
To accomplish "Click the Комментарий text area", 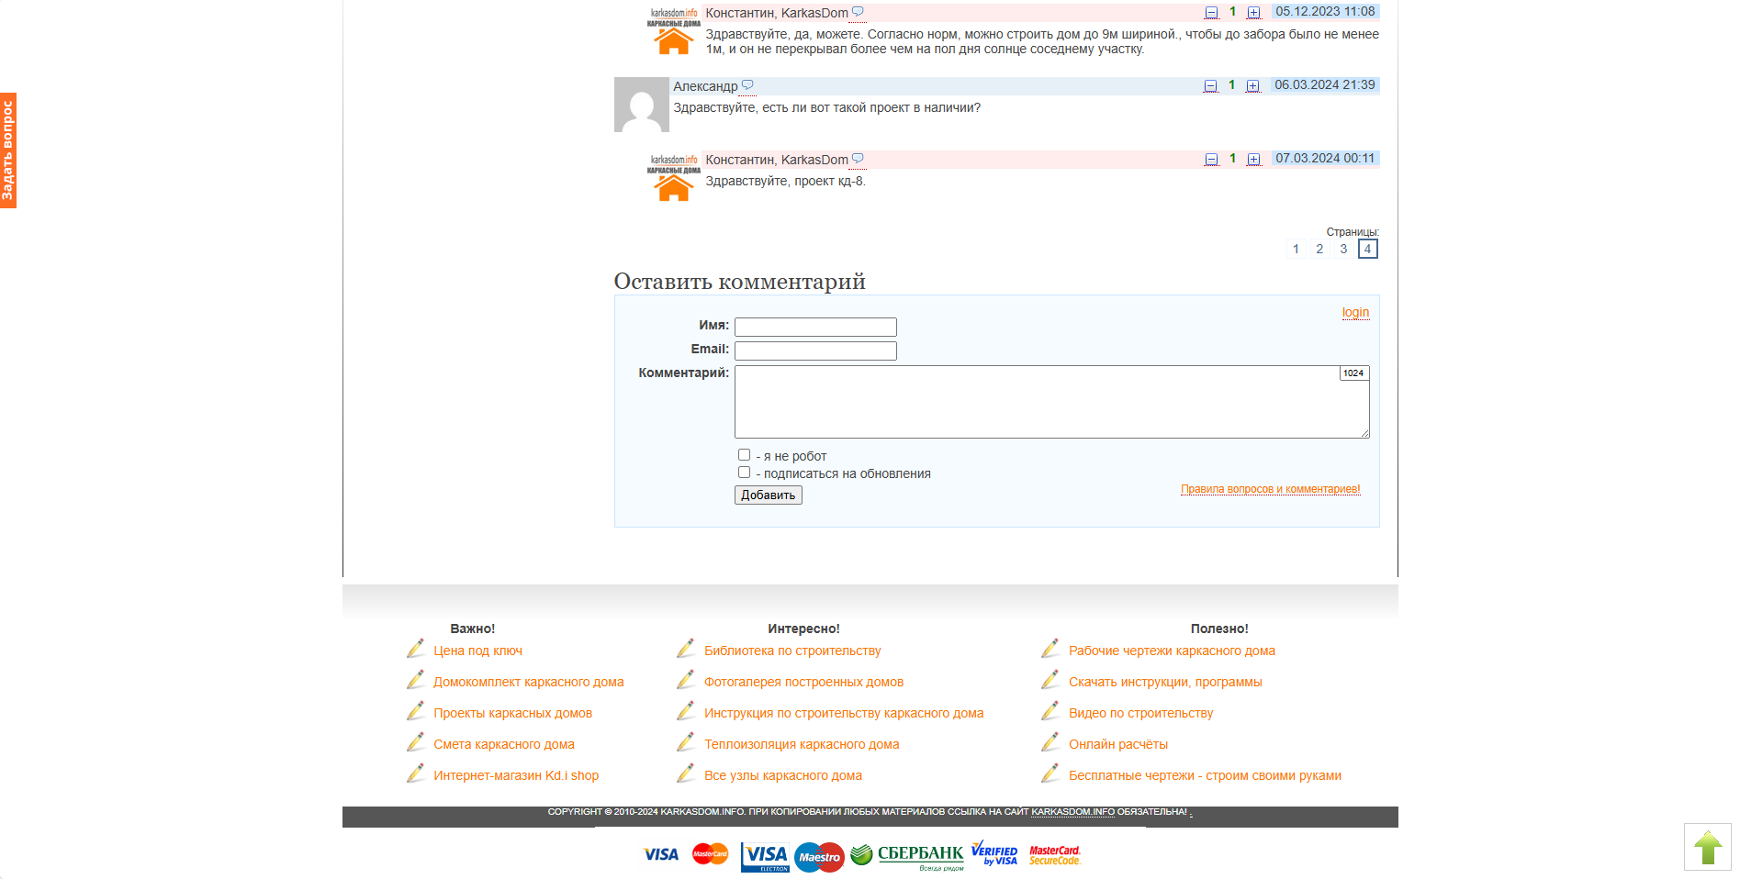I will pyautogui.click(x=1052, y=402).
